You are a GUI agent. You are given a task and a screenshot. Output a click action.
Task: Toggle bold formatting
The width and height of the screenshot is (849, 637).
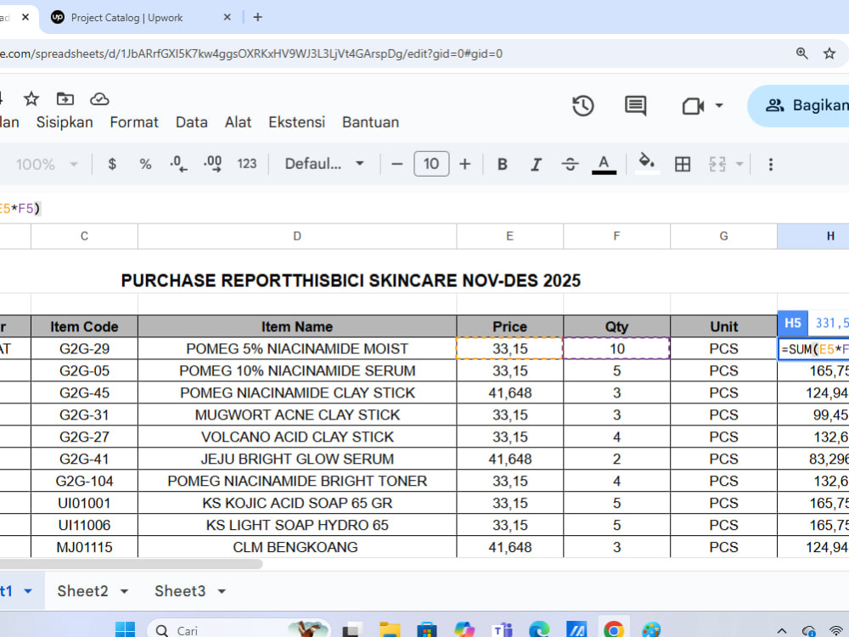point(503,164)
